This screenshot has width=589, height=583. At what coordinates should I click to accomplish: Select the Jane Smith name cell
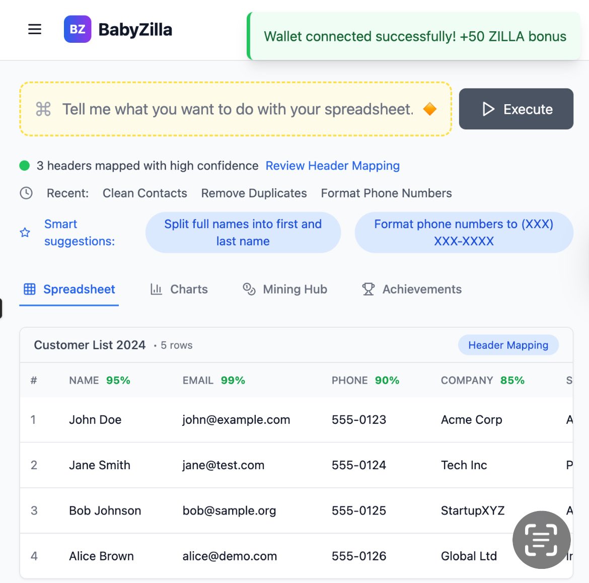pyautogui.click(x=100, y=465)
